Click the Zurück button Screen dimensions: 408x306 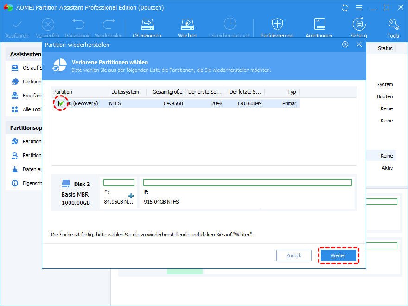click(x=294, y=255)
